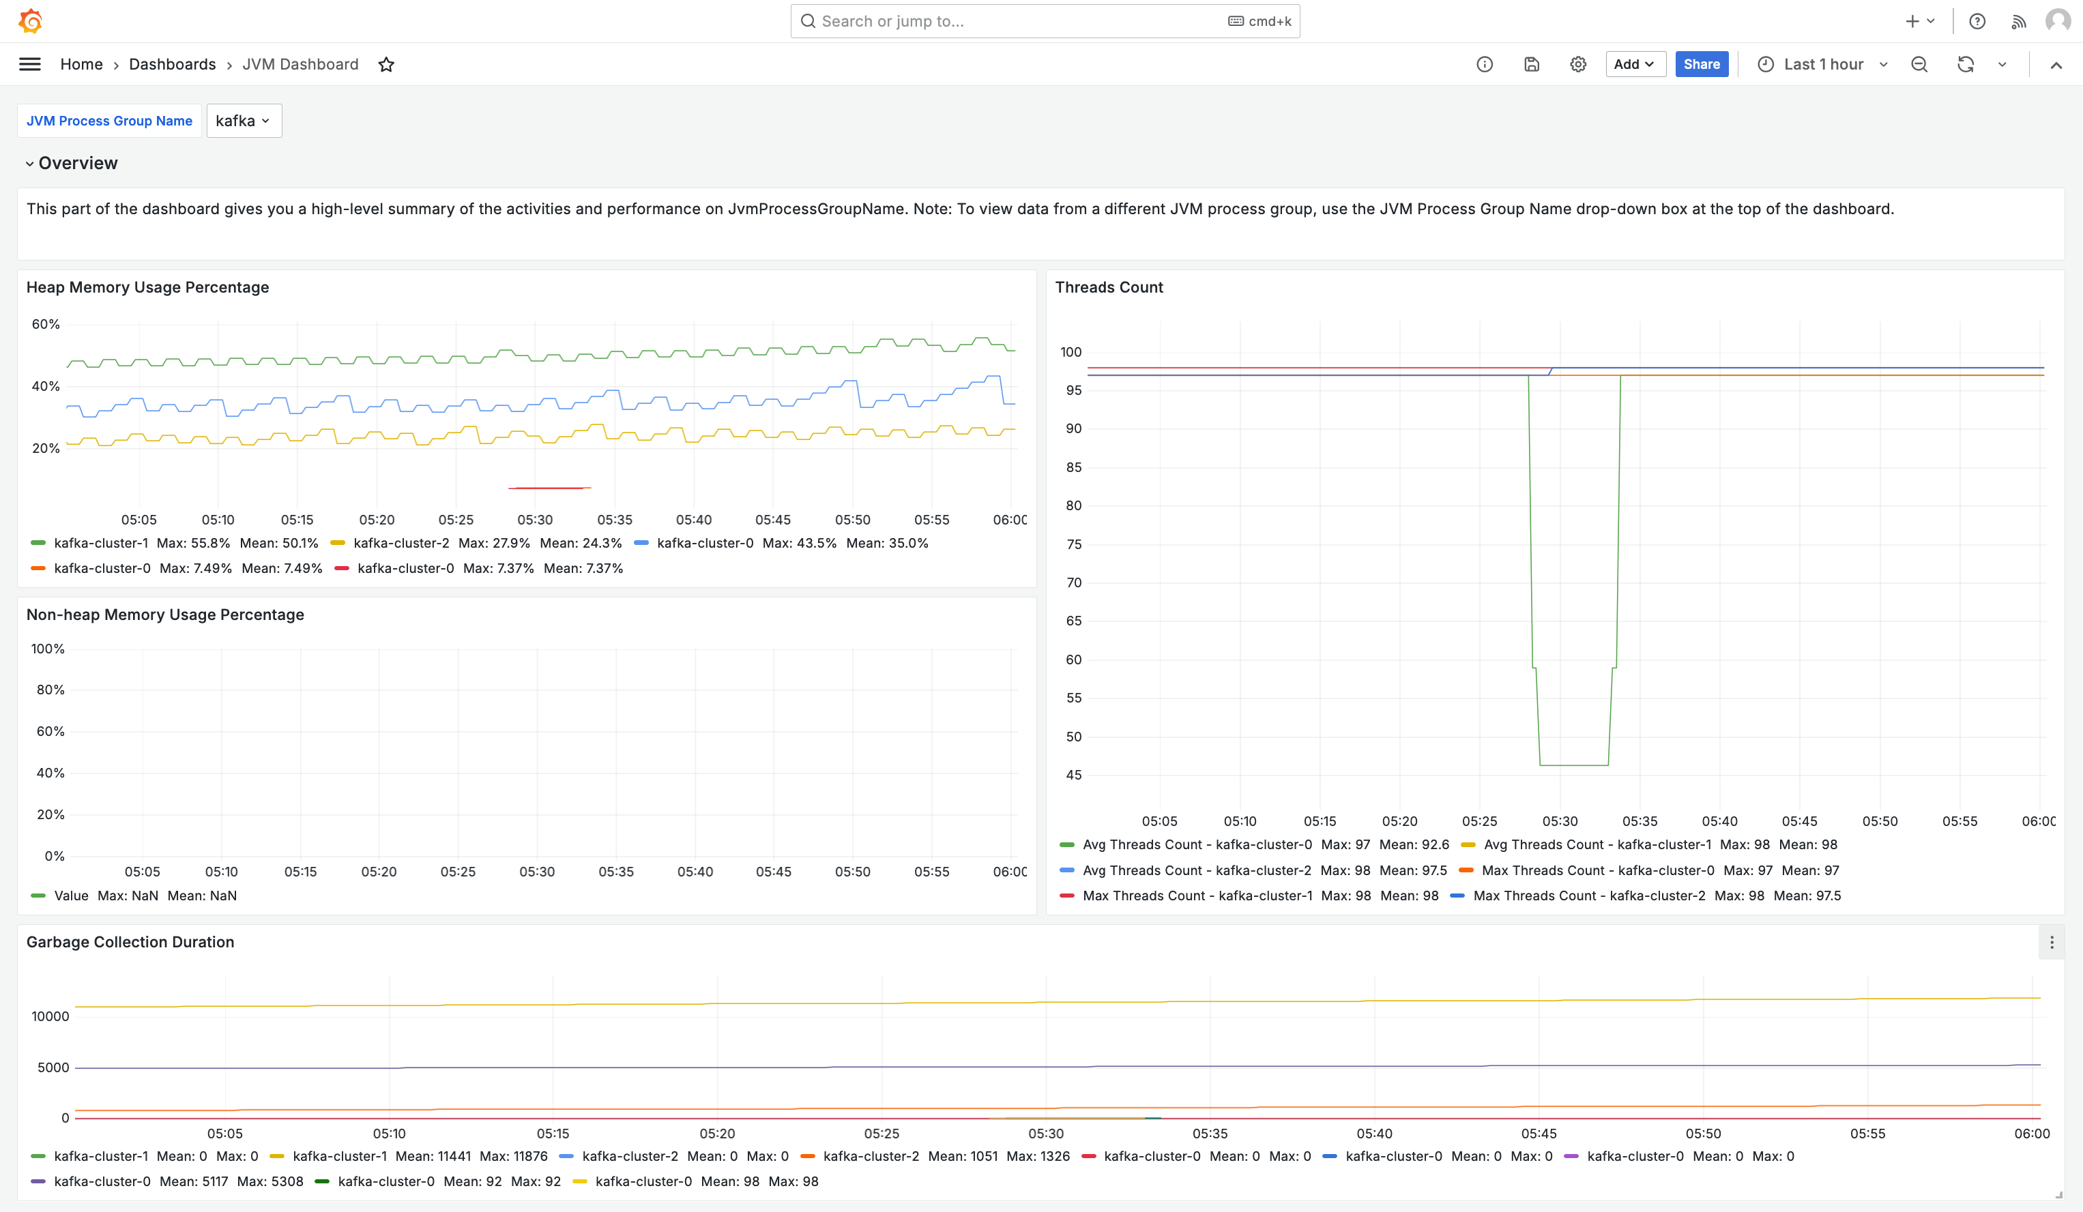Toggle the kafka-cluster-1 series in Heap Memory legend
Viewport: 2083px width, 1212px height.
click(x=101, y=543)
